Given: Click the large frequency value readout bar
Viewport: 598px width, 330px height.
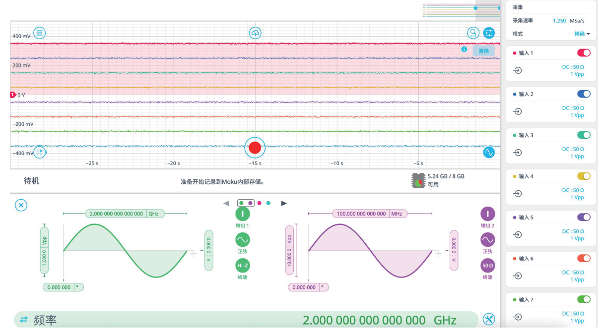Looking at the screenshot, I should click(246, 320).
